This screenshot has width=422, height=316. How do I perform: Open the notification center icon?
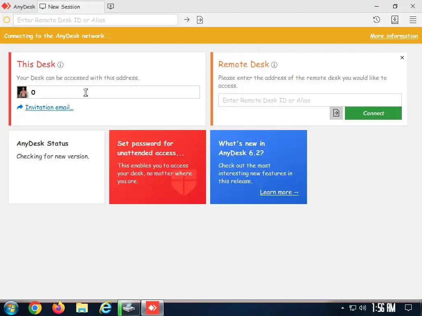tap(408, 308)
